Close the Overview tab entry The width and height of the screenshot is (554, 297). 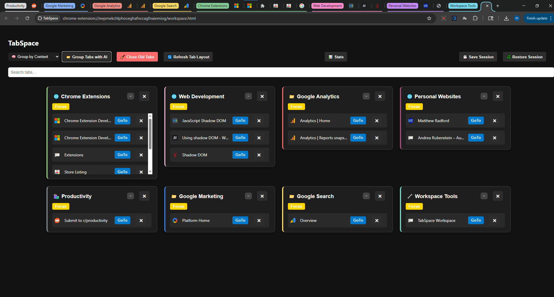(377, 220)
